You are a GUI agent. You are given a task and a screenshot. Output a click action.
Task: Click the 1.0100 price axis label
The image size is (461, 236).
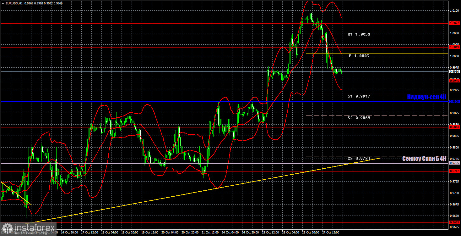[454, 10]
